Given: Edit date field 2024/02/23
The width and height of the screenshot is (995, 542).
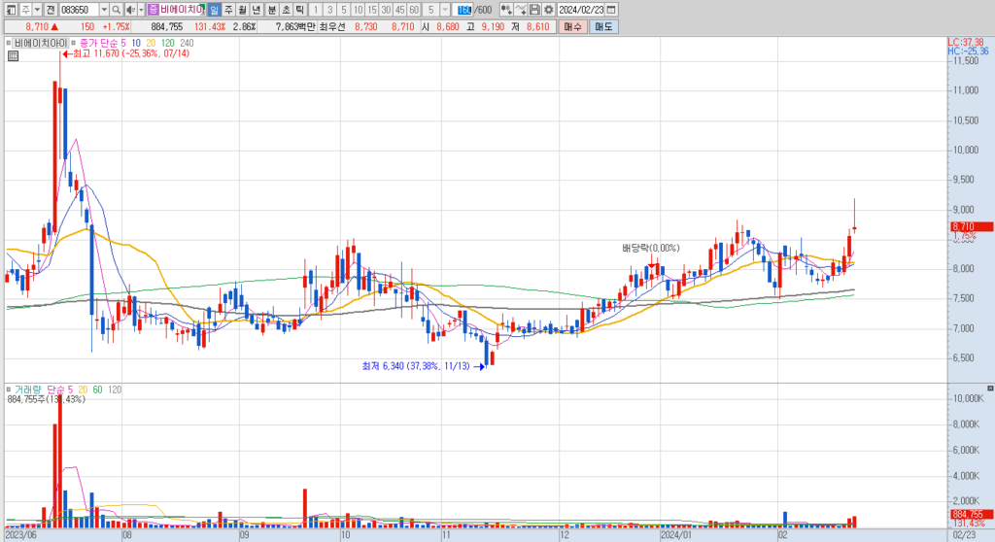Looking at the screenshot, I should point(581,10).
